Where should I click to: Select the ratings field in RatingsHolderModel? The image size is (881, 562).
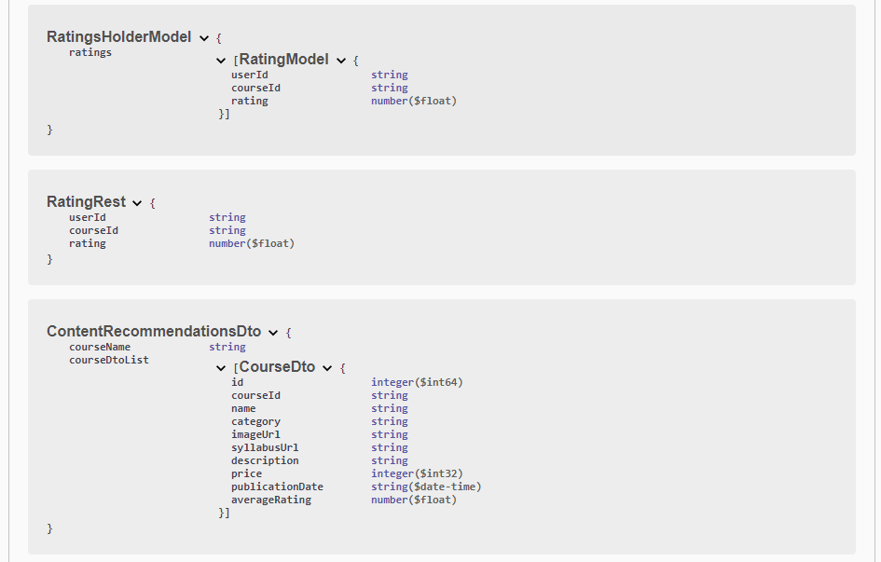[90, 52]
